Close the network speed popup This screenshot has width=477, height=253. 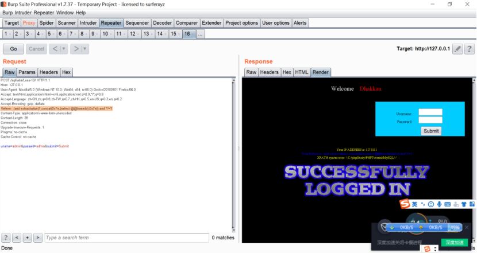466,227
